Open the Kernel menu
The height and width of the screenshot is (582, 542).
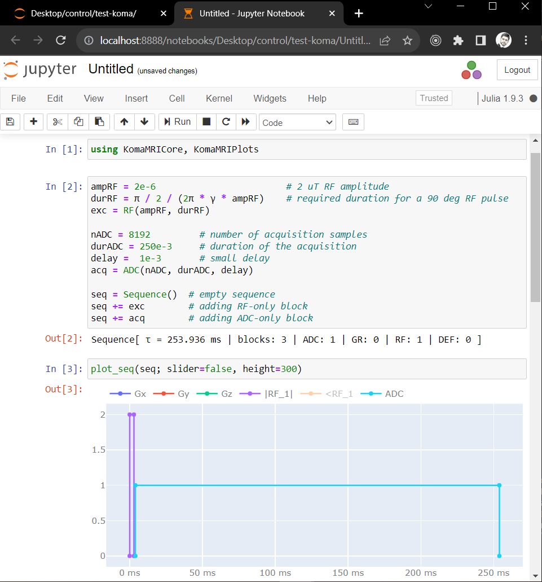tap(219, 98)
